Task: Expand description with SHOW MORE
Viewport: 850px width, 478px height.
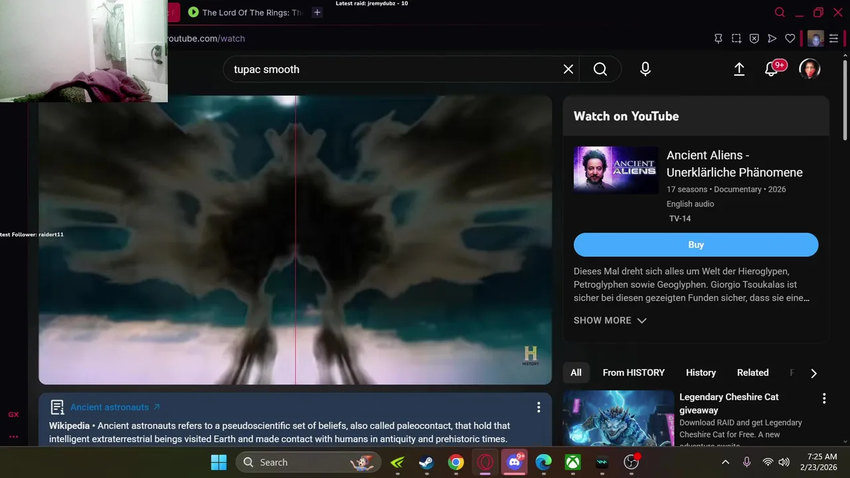Action: [610, 320]
